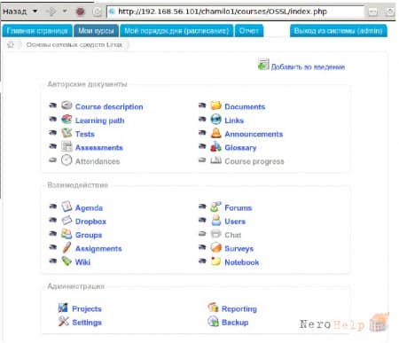
Task: Click the Projects icon
Action: click(x=63, y=308)
